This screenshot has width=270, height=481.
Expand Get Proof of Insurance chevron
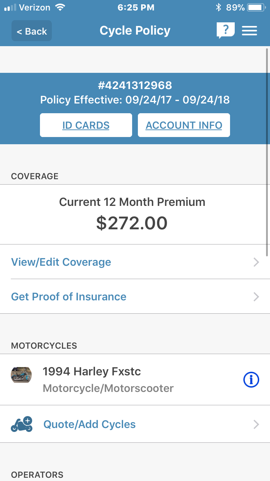256,297
